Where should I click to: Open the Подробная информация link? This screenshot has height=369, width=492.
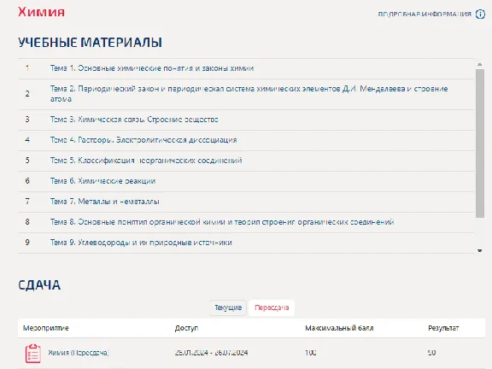pos(425,15)
